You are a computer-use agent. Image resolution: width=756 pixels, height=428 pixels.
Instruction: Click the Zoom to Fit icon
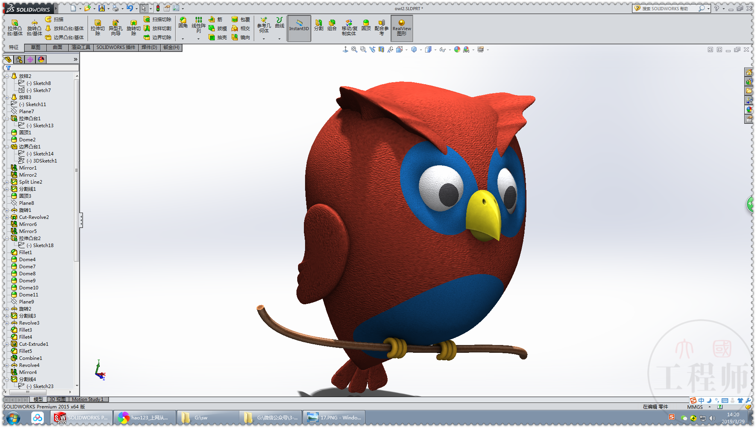point(354,50)
